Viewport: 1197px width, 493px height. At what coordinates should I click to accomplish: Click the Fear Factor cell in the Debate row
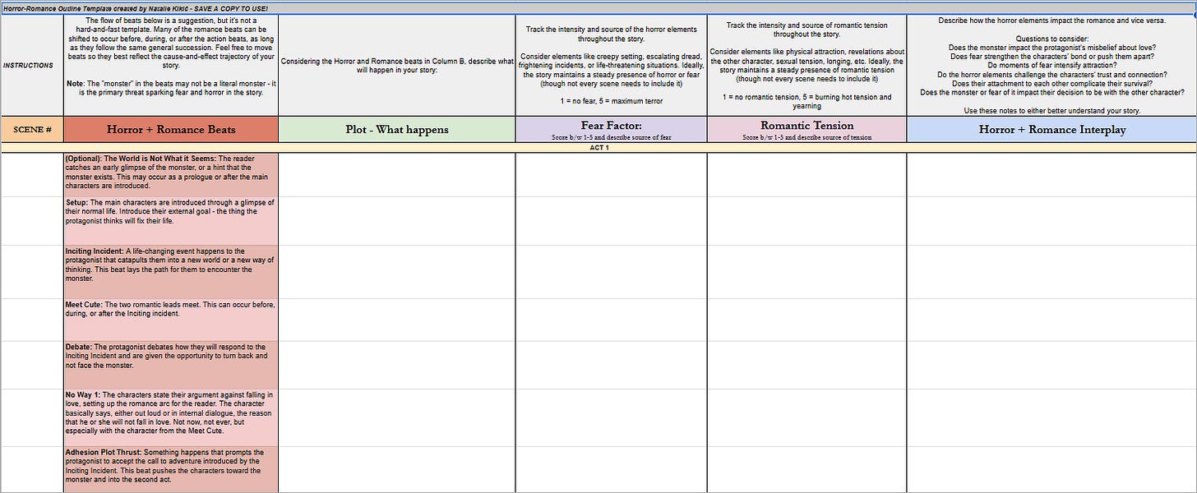click(611, 365)
